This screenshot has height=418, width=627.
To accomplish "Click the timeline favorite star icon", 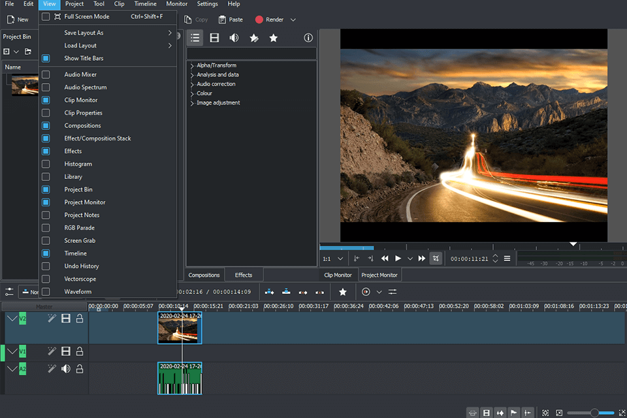I will point(342,292).
